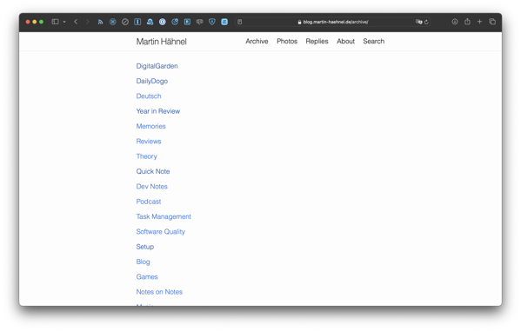Open the Memories category link

tap(150, 126)
